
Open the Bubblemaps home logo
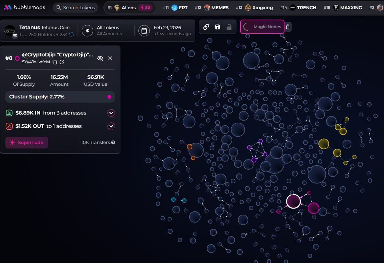pyautogui.click(x=25, y=7)
